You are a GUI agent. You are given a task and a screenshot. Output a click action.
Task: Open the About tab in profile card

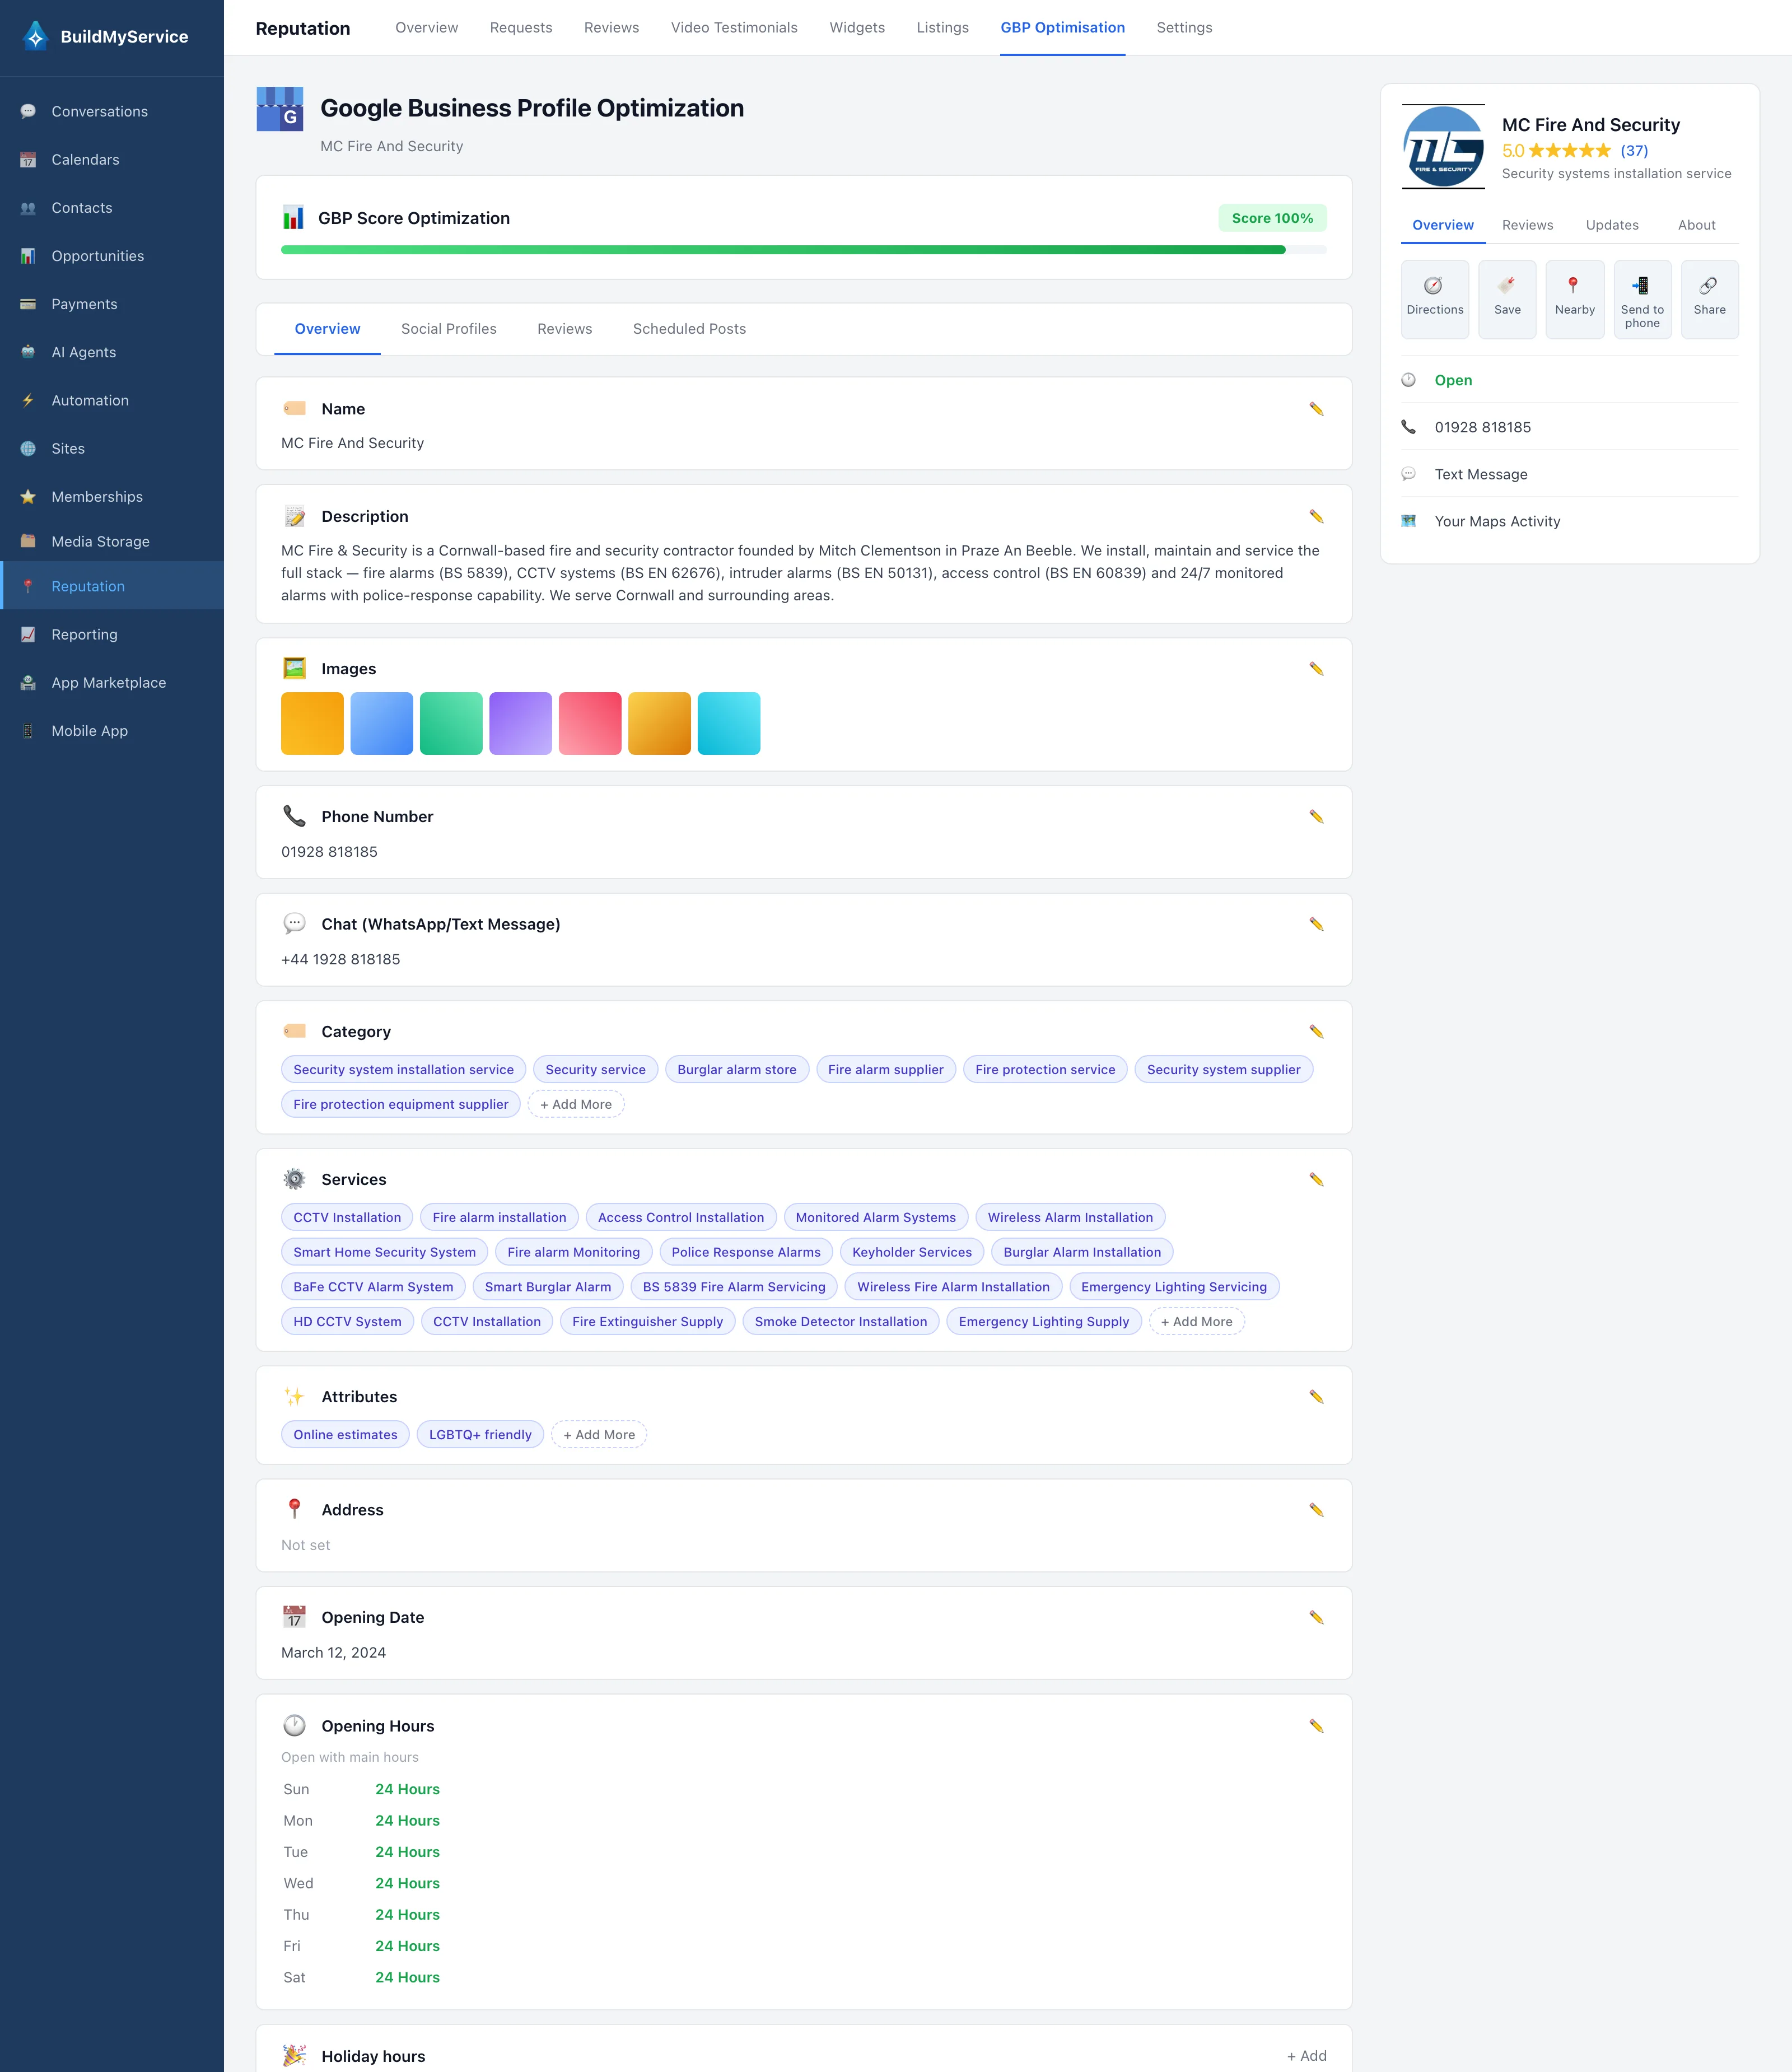[1696, 225]
